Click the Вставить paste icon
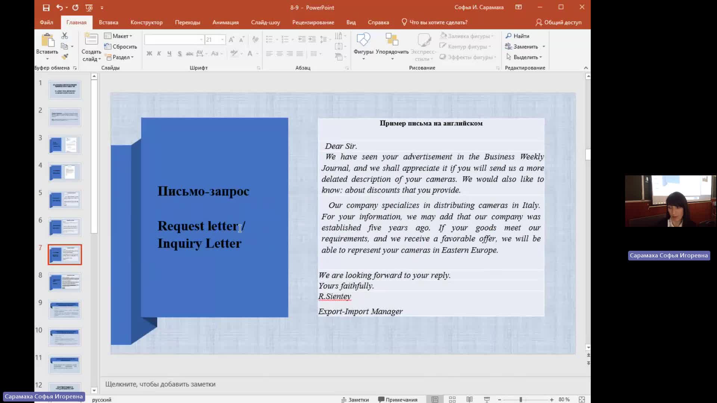The height and width of the screenshot is (403, 717). click(x=47, y=41)
